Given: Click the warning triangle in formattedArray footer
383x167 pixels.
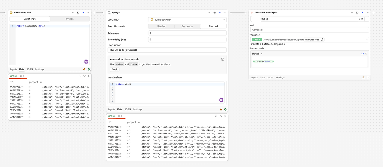Looking at the screenshot, I should (84, 69).
